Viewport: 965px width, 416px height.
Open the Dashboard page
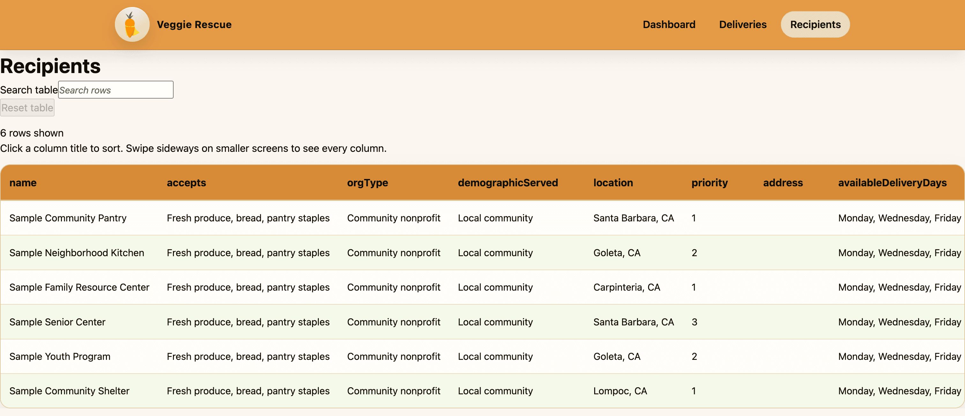(669, 24)
